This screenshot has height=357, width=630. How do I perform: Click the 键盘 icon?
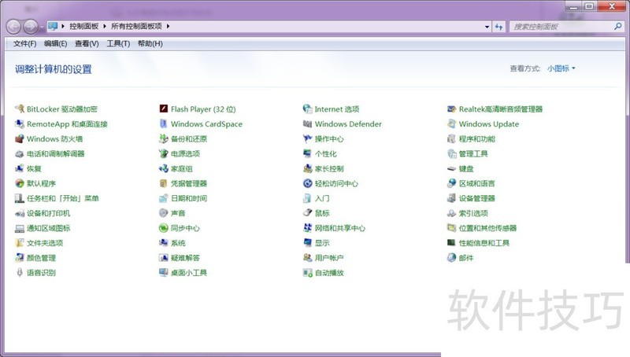tap(451, 168)
